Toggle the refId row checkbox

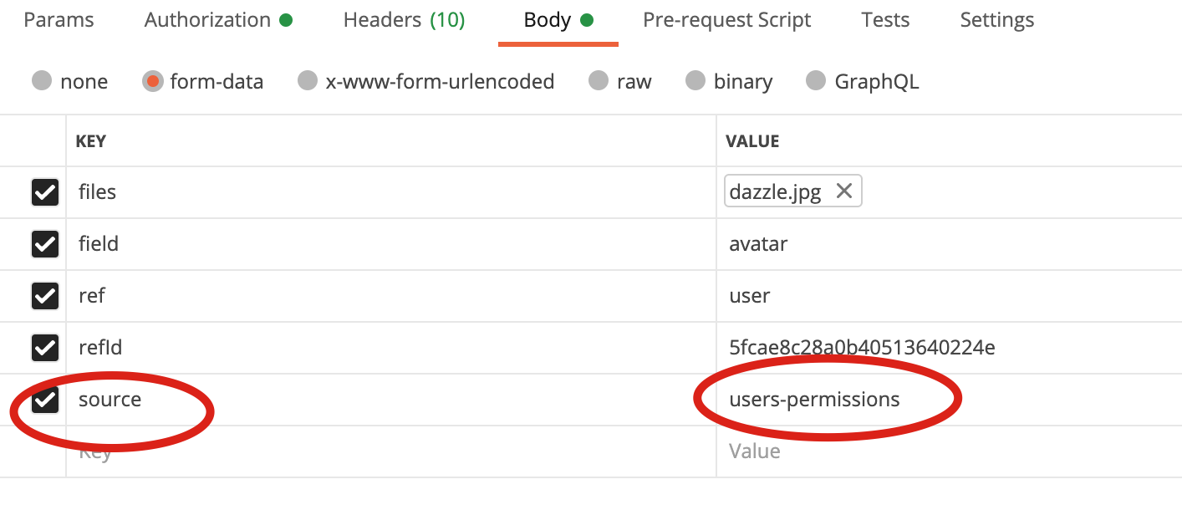(x=44, y=347)
